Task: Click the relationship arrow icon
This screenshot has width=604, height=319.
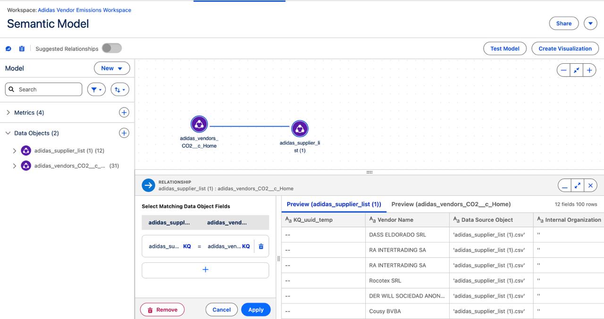Action: tap(149, 185)
